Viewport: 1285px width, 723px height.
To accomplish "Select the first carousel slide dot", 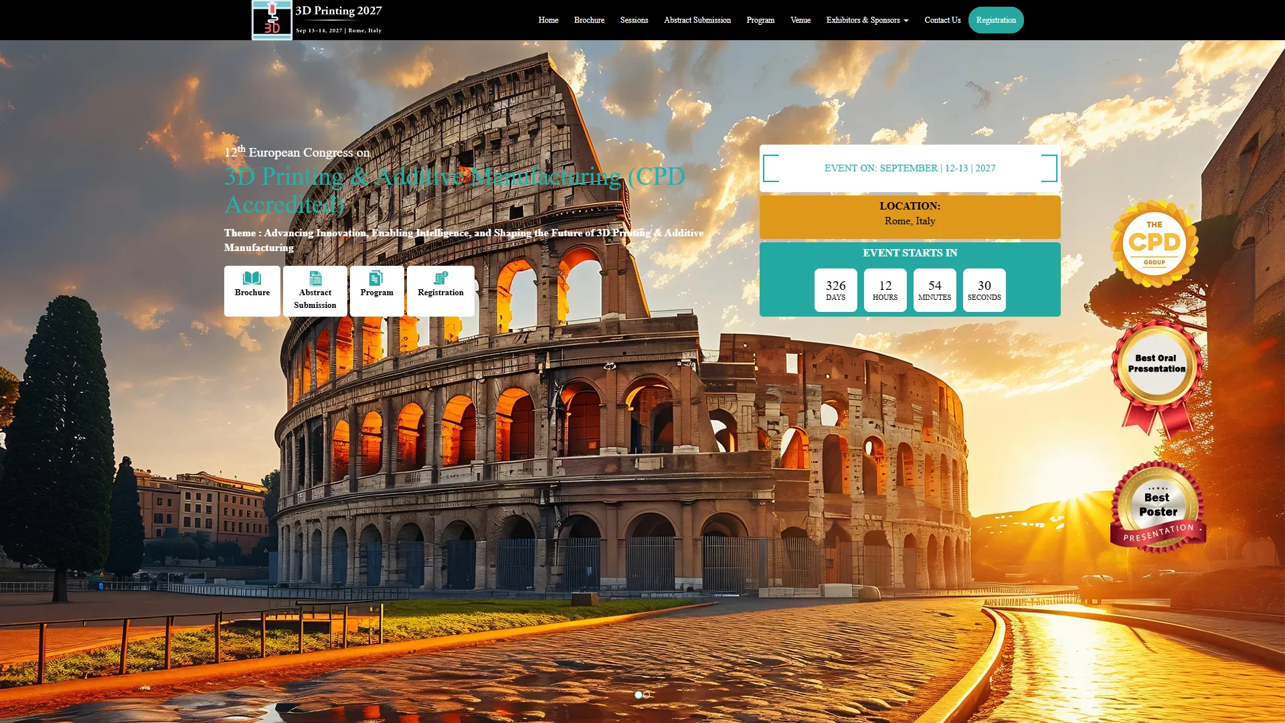I will pyautogui.click(x=638, y=695).
